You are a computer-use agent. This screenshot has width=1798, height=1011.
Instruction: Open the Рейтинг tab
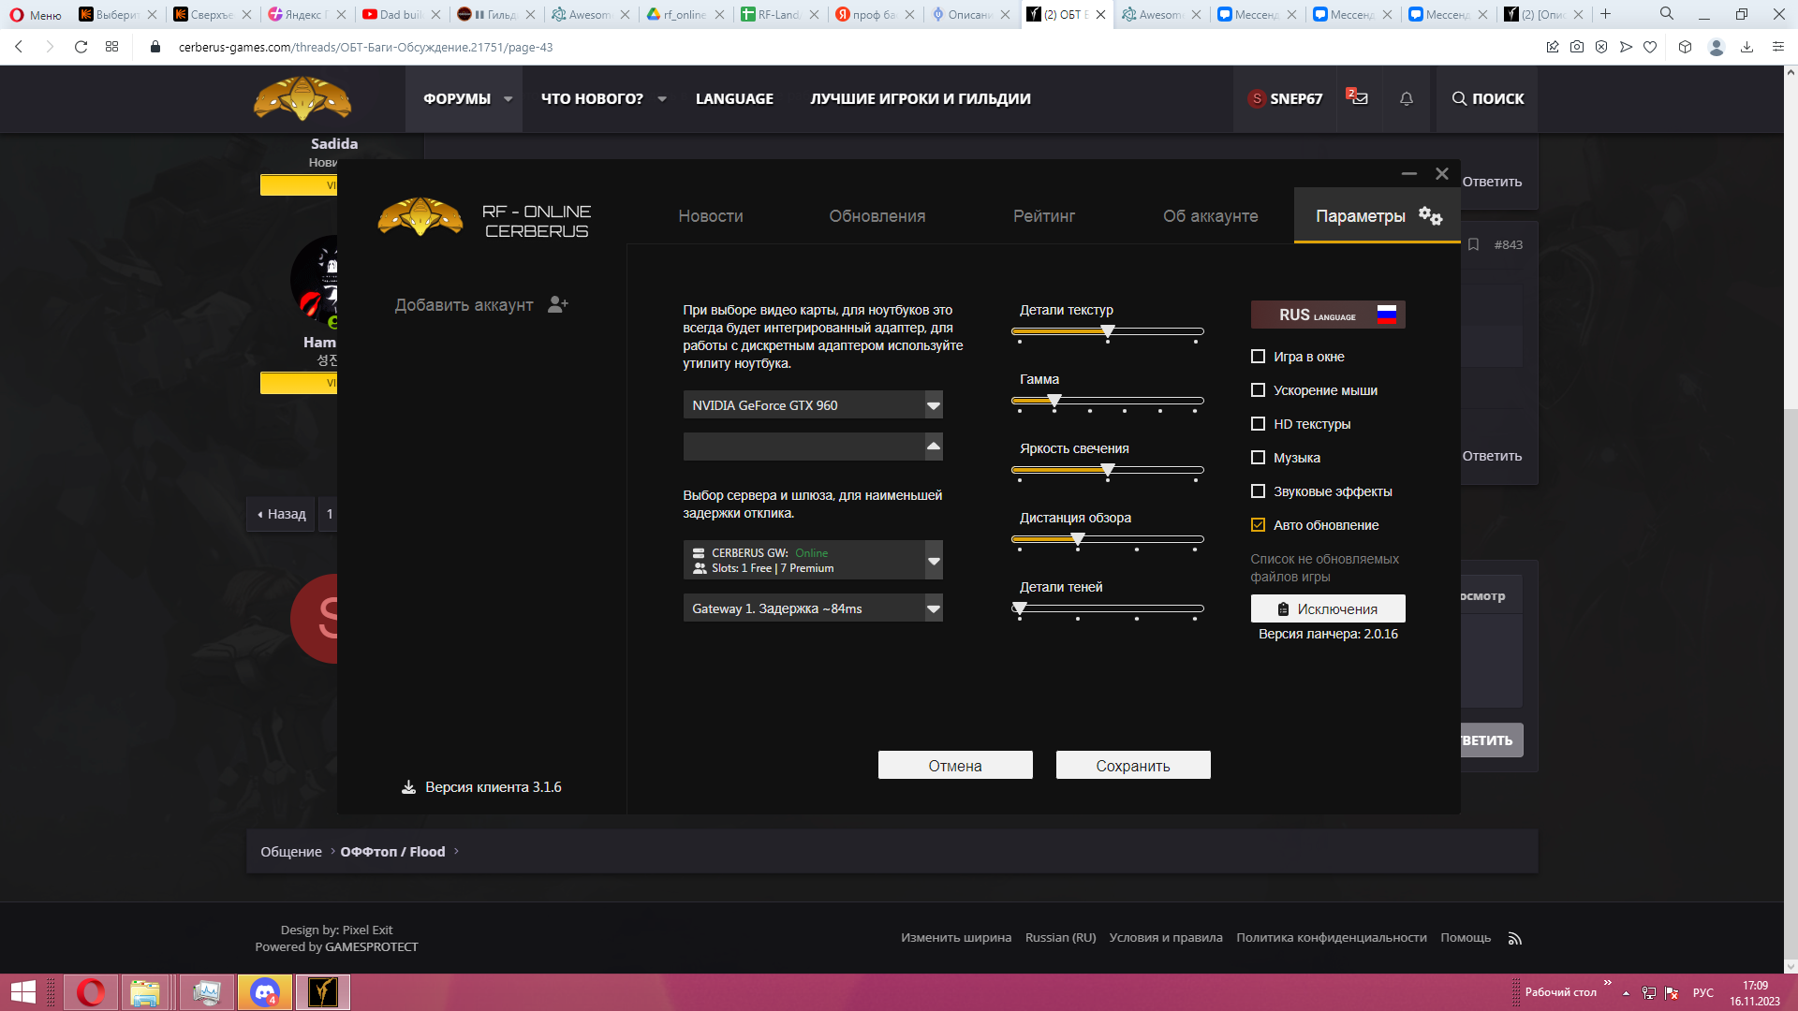pos(1043,216)
